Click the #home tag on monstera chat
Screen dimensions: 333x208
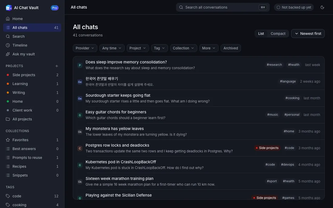[x=289, y=131]
